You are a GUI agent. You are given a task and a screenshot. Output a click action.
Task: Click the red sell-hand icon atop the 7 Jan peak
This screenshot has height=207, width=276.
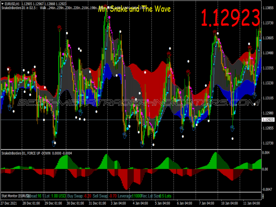(214, 33)
